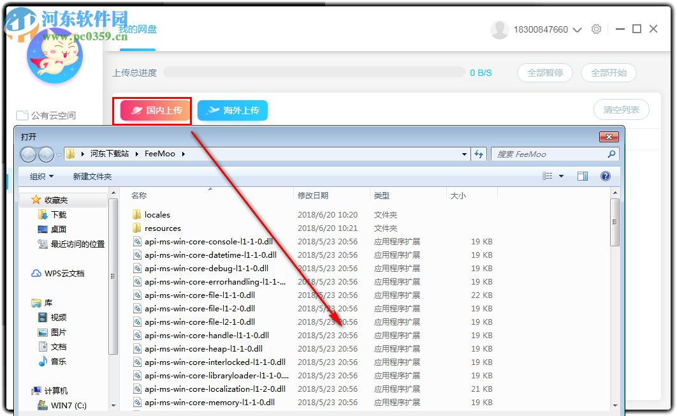Expand account dropdown next to 18300847660

tap(577, 29)
